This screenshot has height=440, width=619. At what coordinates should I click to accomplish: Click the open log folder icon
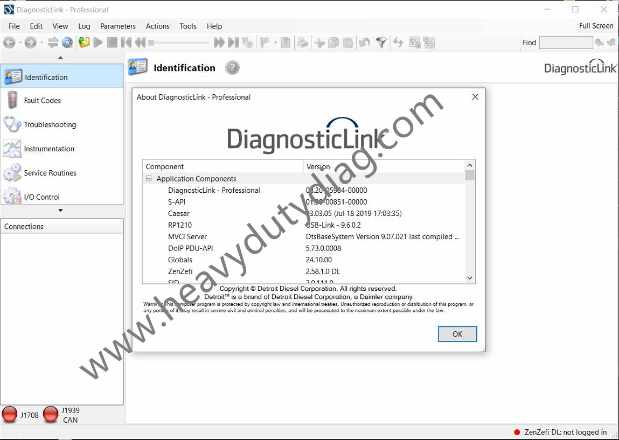click(x=84, y=43)
